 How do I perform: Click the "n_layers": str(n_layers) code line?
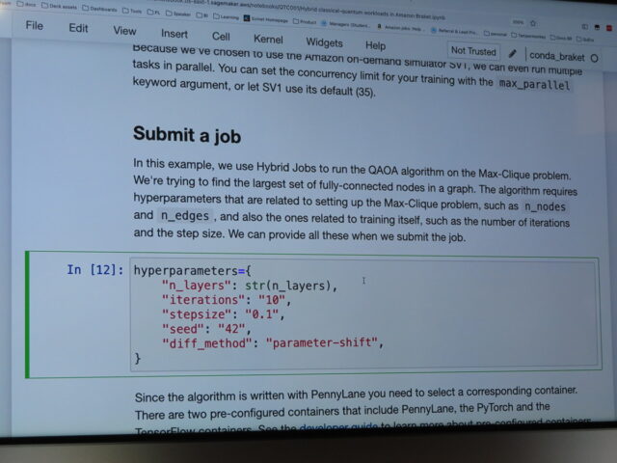(250, 286)
